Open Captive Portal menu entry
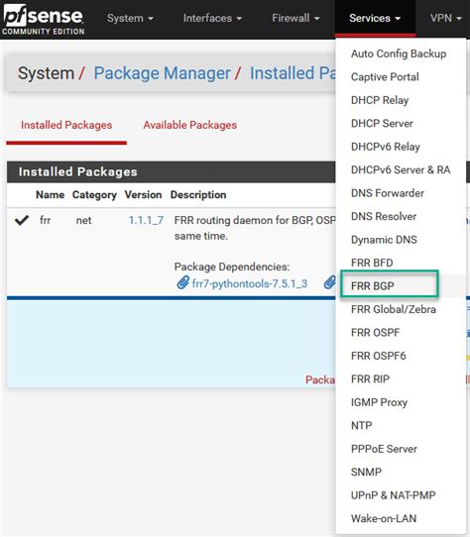Viewport: 470px width, 537px height. [385, 77]
